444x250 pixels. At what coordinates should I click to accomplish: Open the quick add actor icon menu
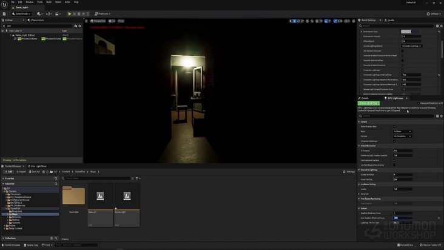click(x=39, y=13)
